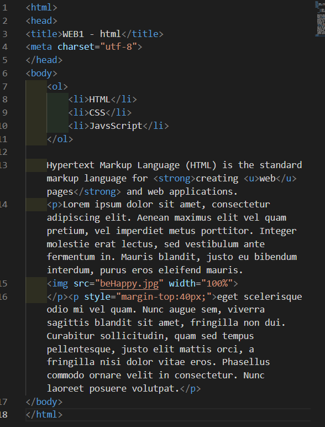Click the width 100% attribute value

click(x=217, y=284)
